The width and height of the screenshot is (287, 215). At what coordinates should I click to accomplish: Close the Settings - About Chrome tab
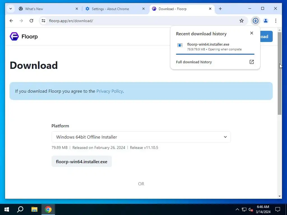pyautogui.click(x=143, y=9)
